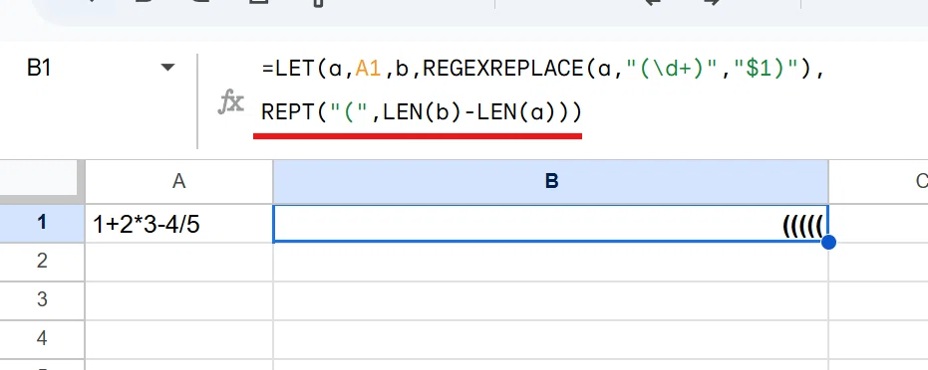928x370 pixels.
Task: Click cell A1 containing 1+2*3-4/5
Action: [x=178, y=223]
